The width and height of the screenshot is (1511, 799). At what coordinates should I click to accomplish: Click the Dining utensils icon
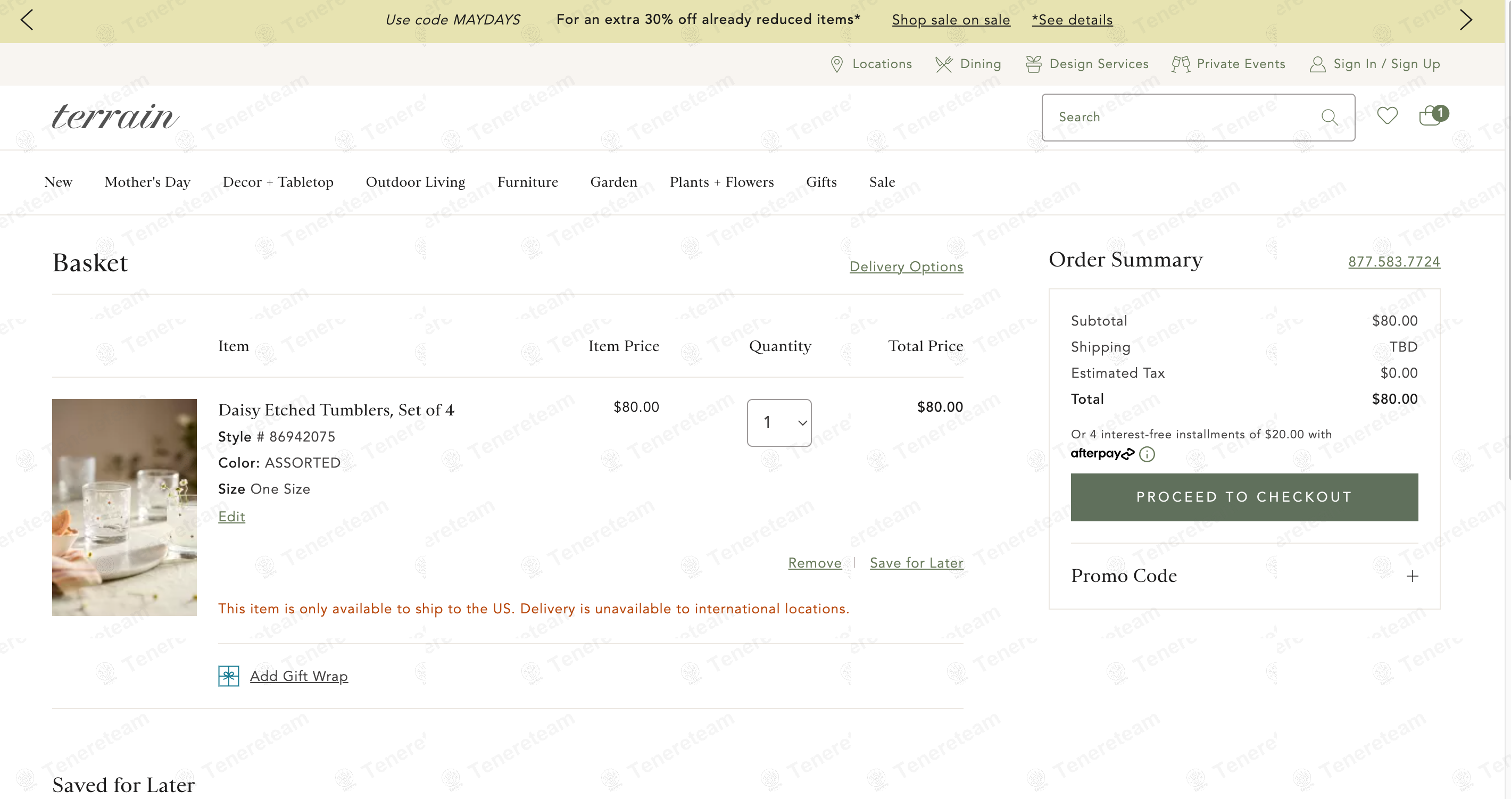(x=943, y=64)
